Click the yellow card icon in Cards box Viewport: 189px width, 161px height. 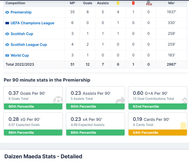pos(183,126)
